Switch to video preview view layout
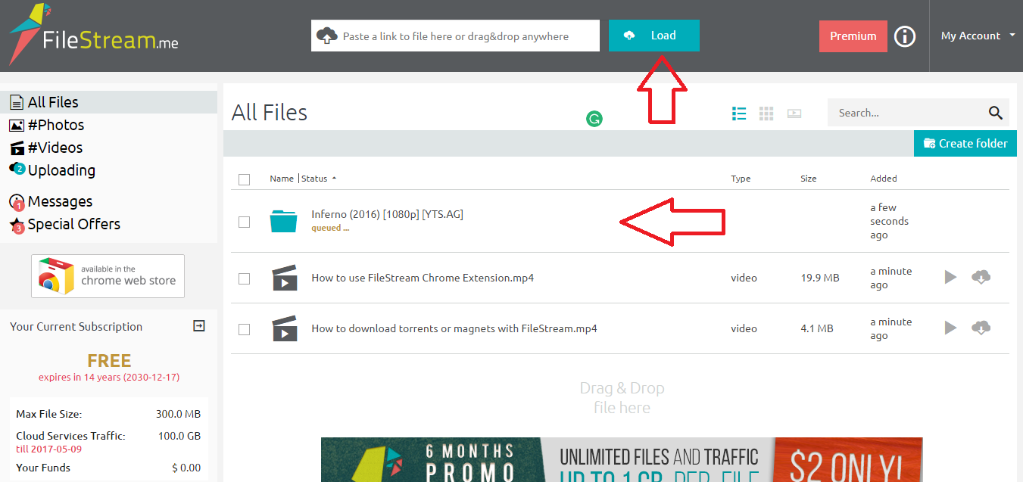 point(794,114)
